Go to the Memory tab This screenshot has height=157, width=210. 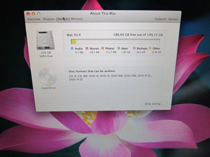pos(77,19)
